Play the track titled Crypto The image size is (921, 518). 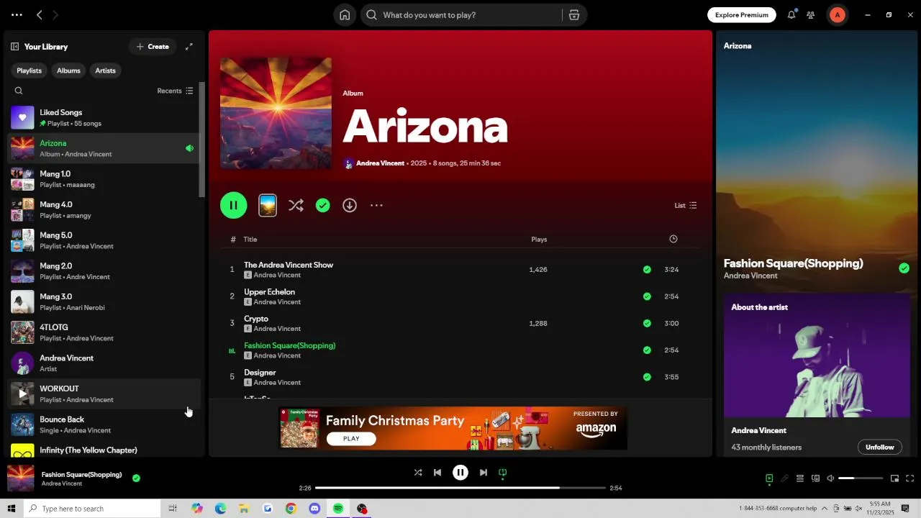[256, 319]
